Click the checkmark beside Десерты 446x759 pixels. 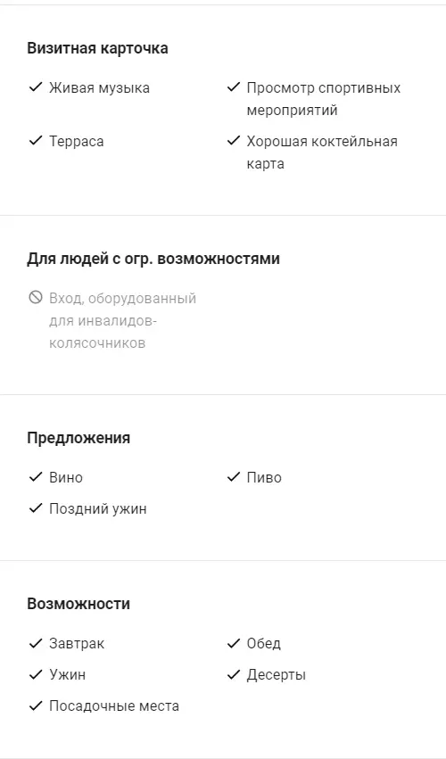pos(234,674)
